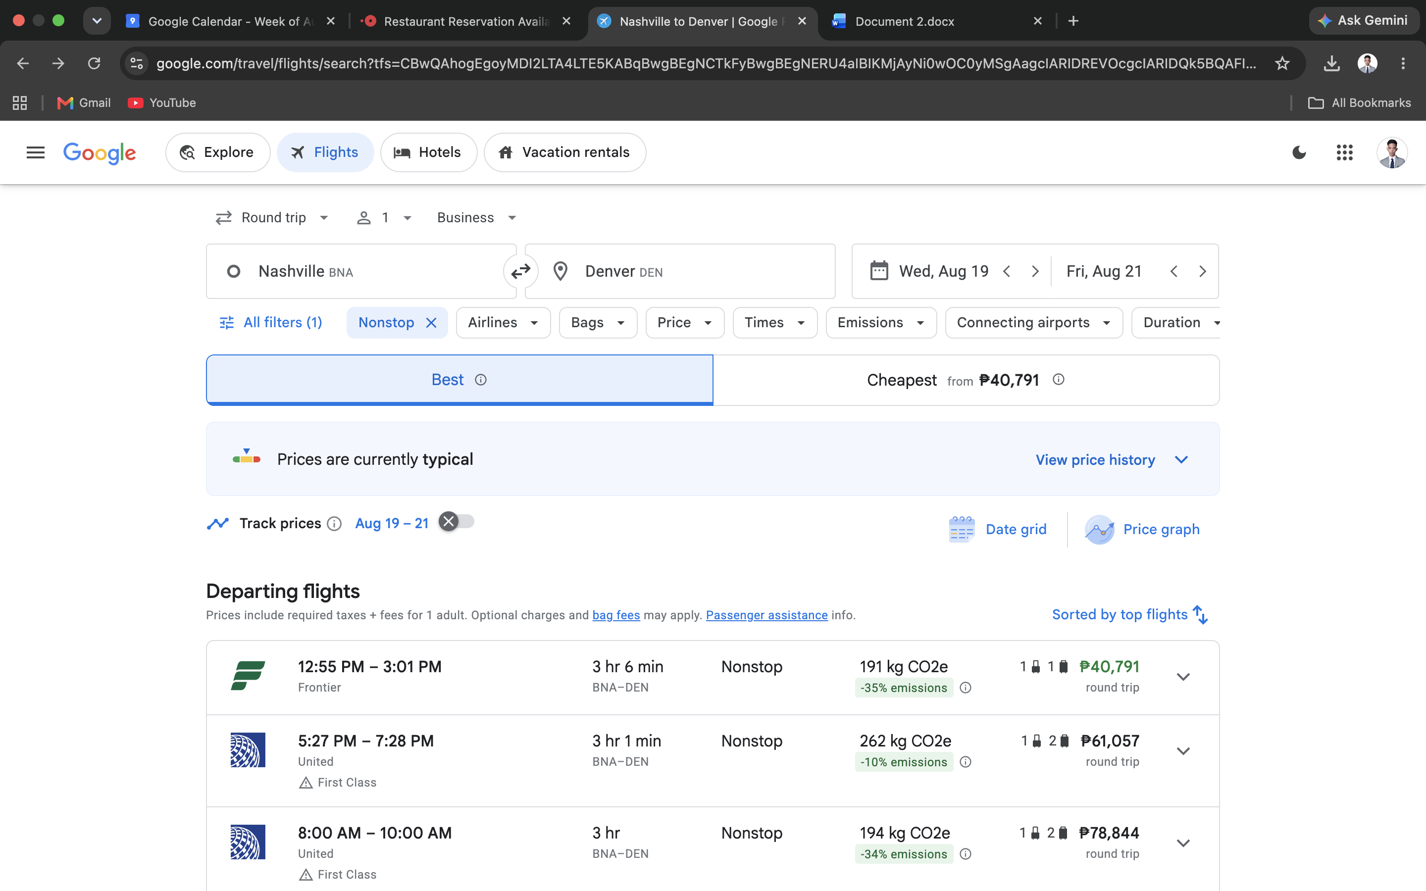Open the Airlines filter dropdown

(503, 323)
